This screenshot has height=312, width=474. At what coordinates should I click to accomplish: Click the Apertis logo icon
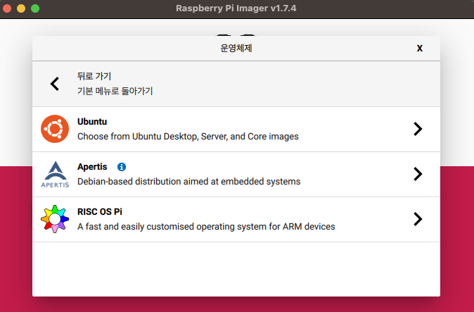click(x=55, y=174)
